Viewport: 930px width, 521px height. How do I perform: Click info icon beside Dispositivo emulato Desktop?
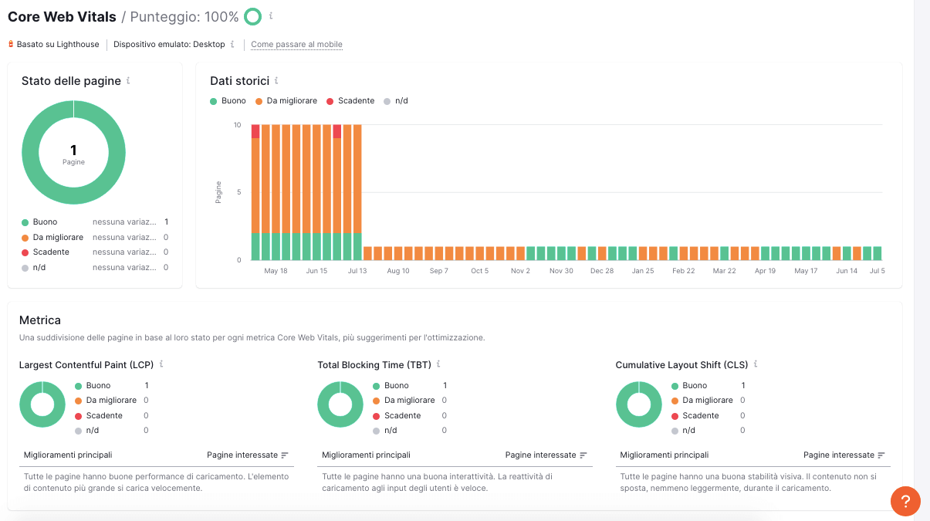232,45
